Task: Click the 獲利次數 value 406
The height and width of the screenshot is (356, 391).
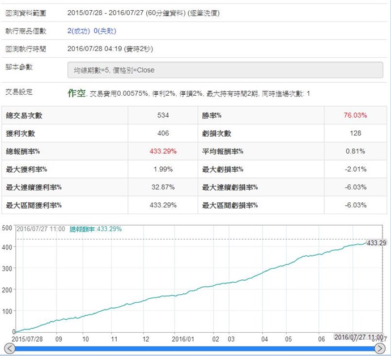Action: 163,134
